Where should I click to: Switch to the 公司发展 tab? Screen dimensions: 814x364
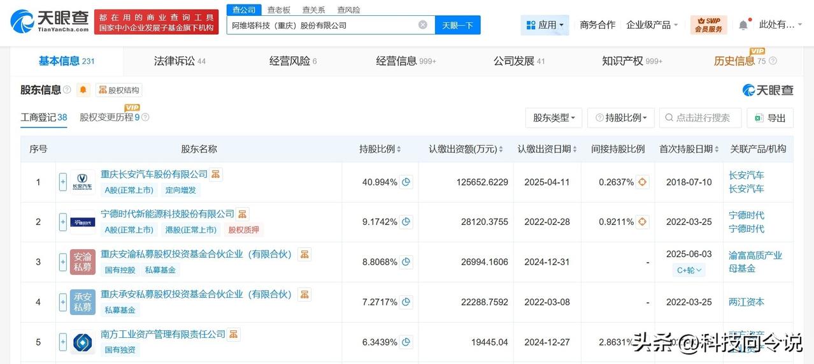click(x=519, y=61)
